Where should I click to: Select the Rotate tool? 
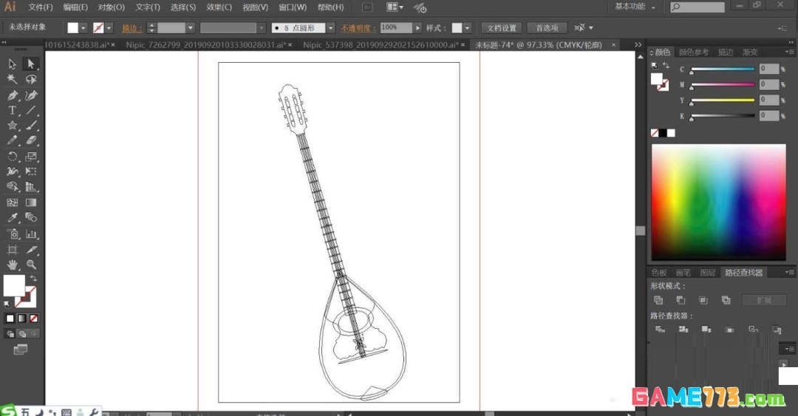13,157
